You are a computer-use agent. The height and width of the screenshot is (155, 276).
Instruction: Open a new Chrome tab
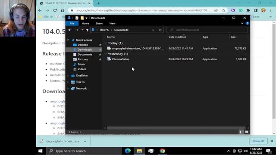98,3
